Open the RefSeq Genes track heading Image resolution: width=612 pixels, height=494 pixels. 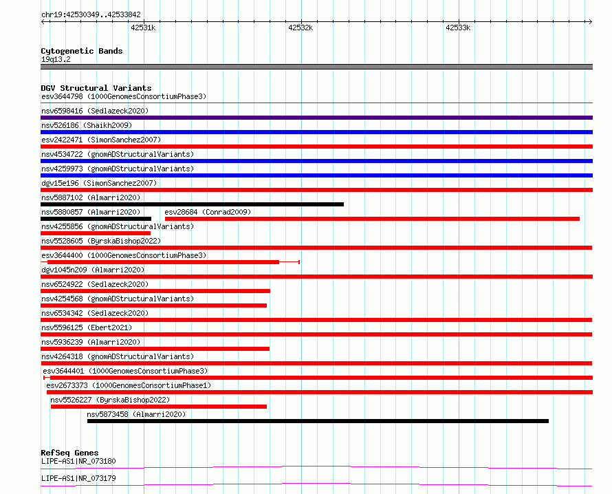pos(69,453)
